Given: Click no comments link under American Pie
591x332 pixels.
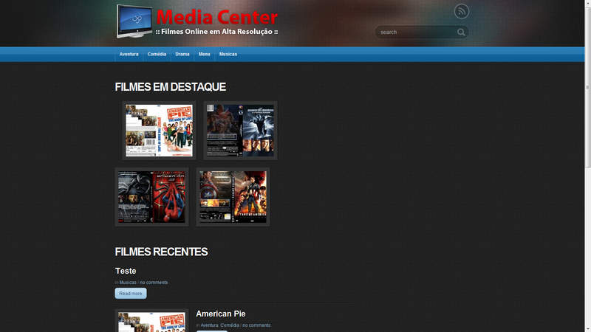Looking at the screenshot, I should point(256,325).
